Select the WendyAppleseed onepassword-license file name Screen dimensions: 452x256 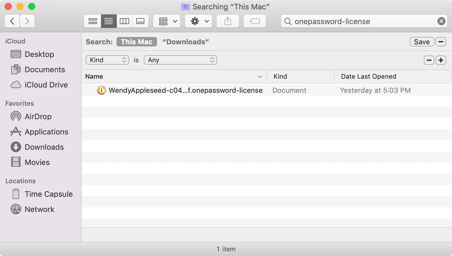[x=185, y=90]
